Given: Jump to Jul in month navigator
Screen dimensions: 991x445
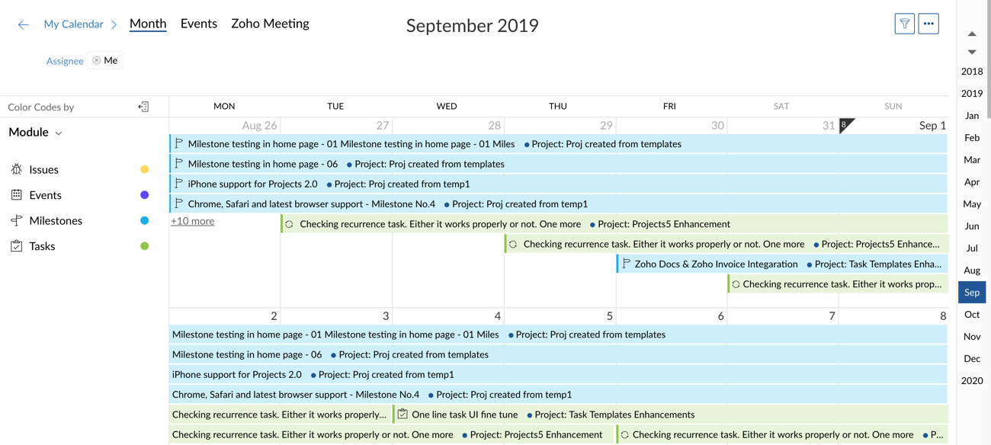Looking at the screenshot, I should click(x=972, y=248).
